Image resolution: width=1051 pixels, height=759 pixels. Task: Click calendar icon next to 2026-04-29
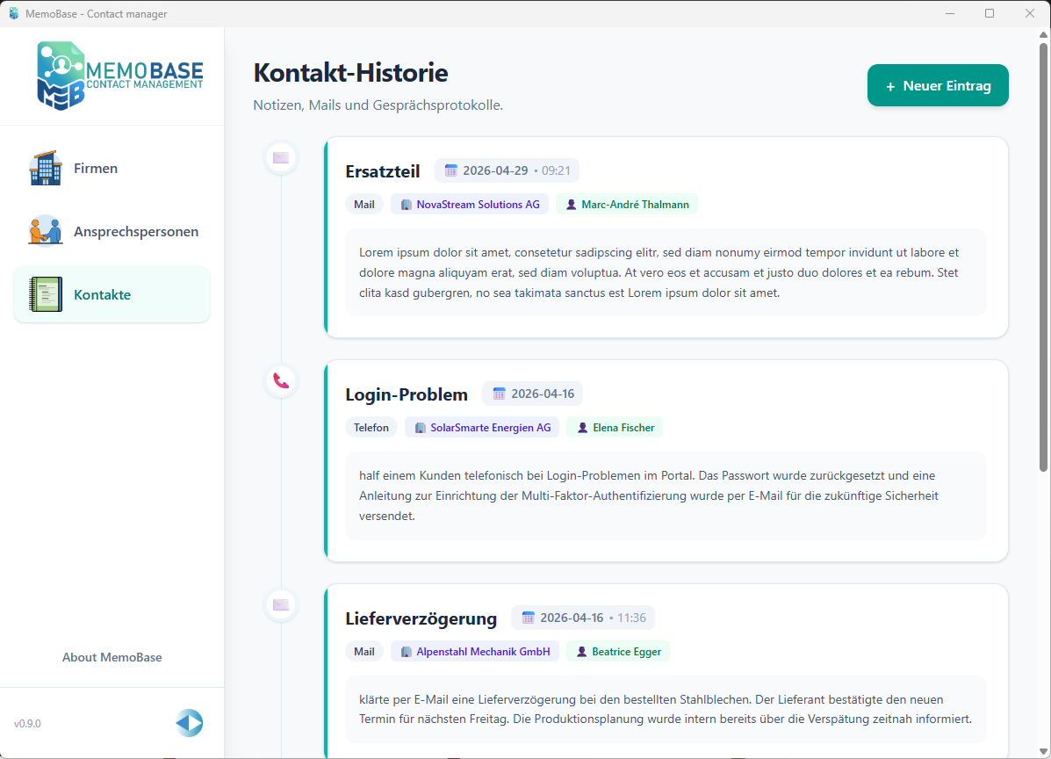(451, 170)
